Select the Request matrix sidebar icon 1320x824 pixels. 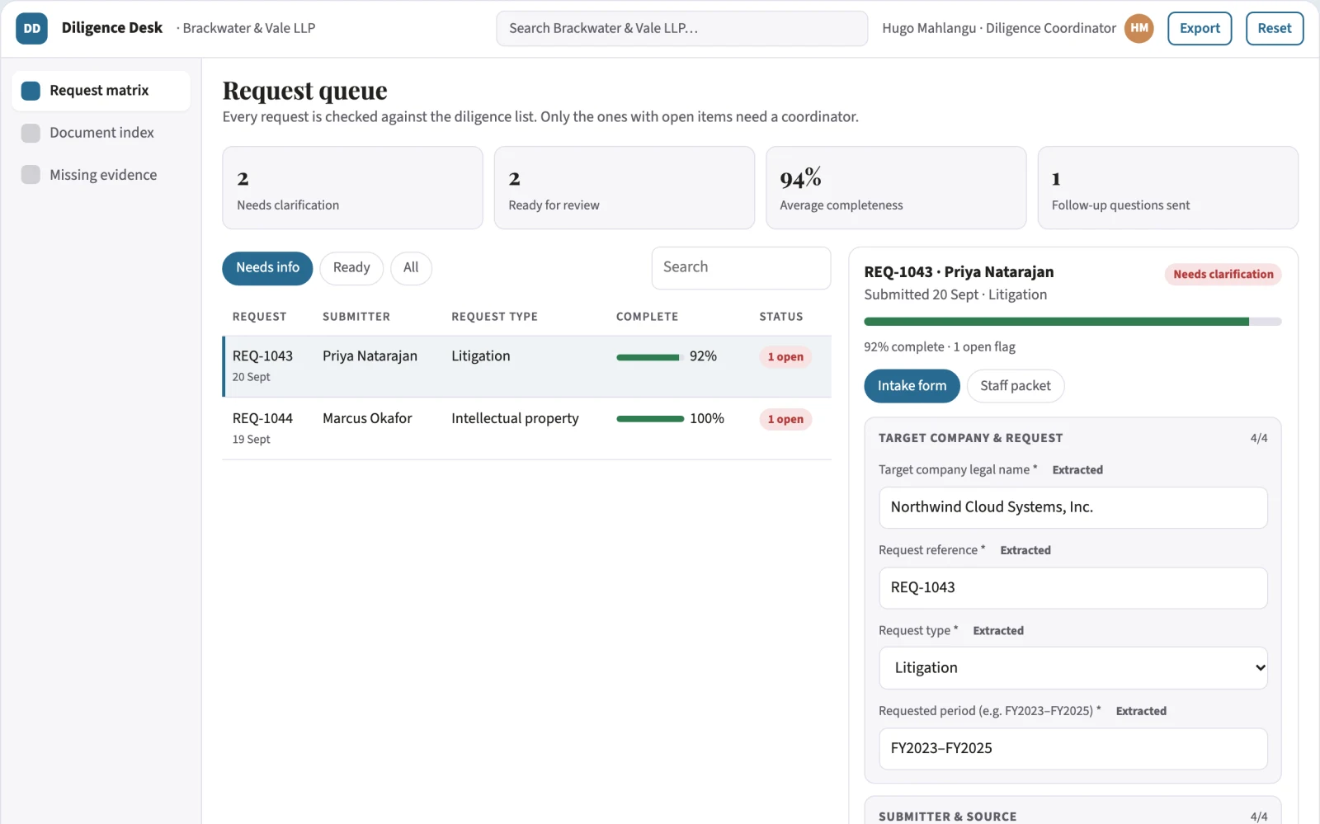click(x=31, y=91)
